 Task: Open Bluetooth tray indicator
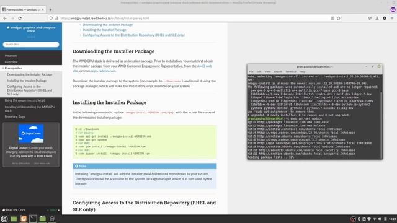point(359,219)
